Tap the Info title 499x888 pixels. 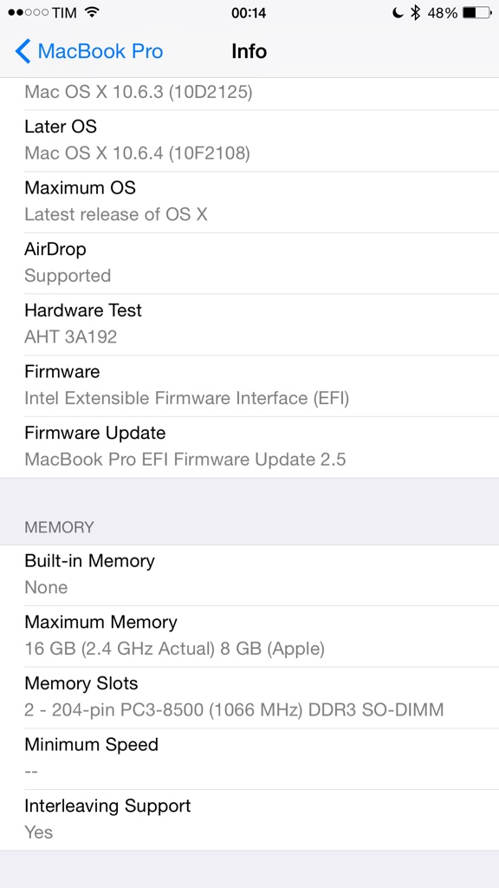pyautogui.click(x=249, y=51)
